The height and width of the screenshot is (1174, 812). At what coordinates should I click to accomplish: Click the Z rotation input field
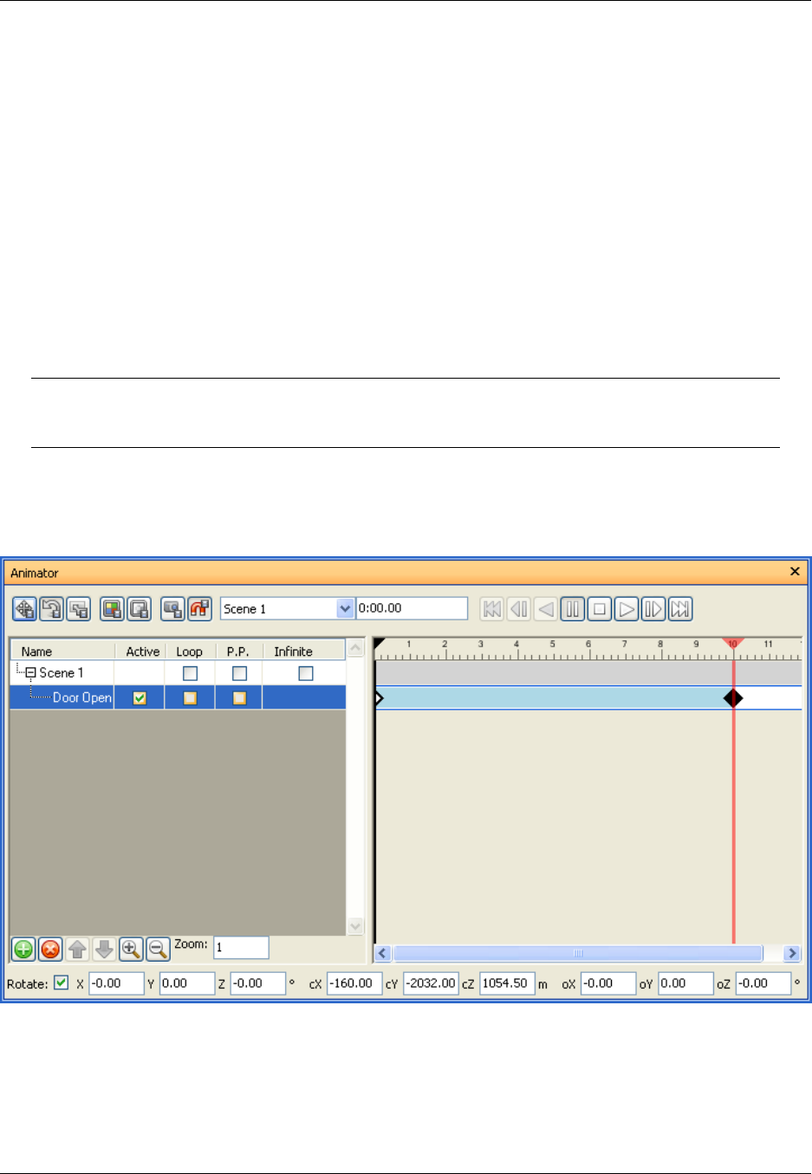pos(257,983)
